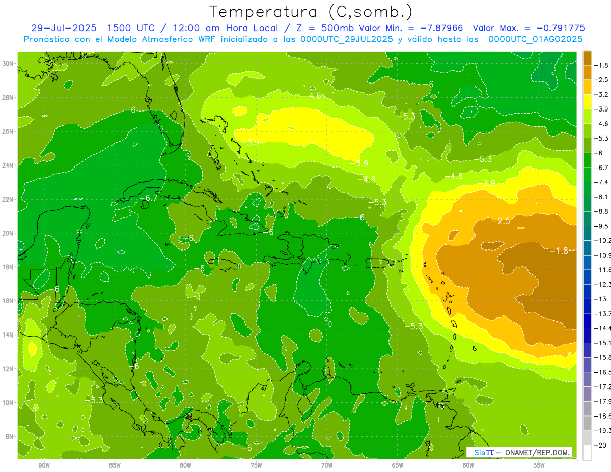Click the '14N' latitude axis label

coord(8,335)
